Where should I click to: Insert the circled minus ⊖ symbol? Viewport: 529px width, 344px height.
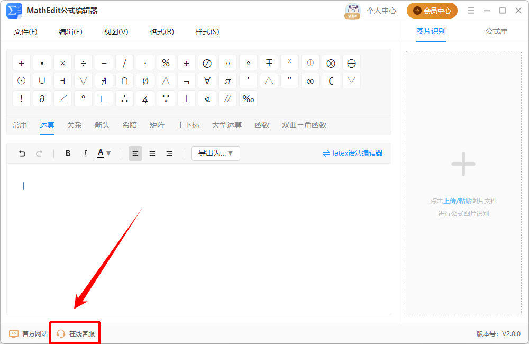(352, 63)
